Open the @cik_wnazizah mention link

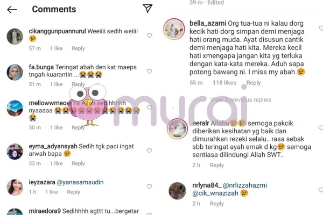(215, 193)
